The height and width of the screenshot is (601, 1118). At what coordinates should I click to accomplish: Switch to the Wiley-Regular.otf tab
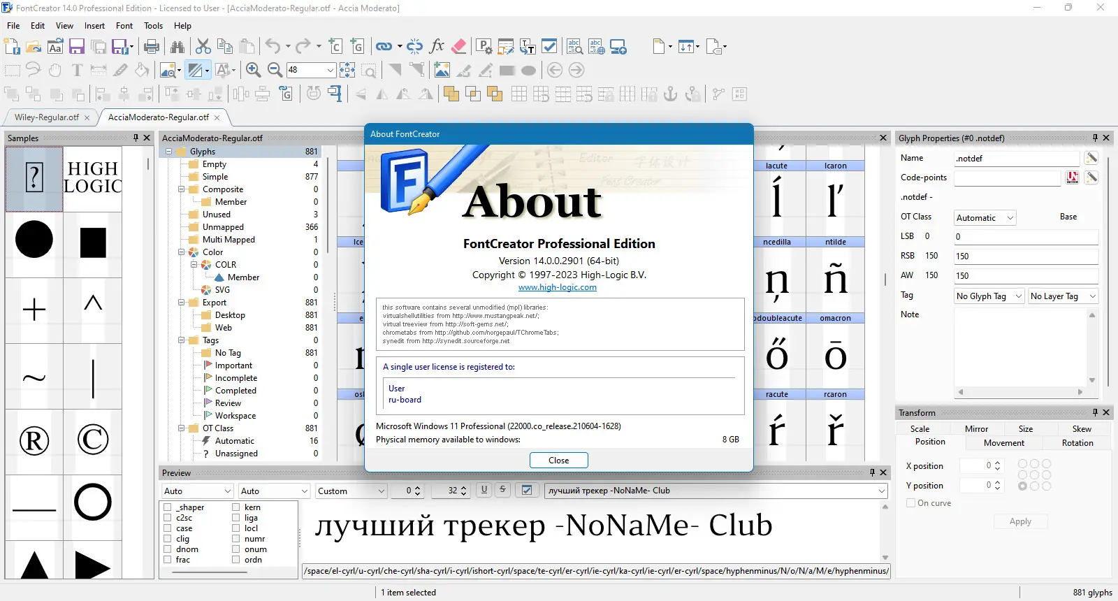[x=47, y=117]
